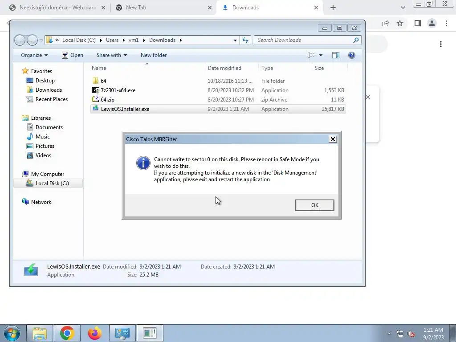Select LewisOS.Installer.exe file

[218, 109]
